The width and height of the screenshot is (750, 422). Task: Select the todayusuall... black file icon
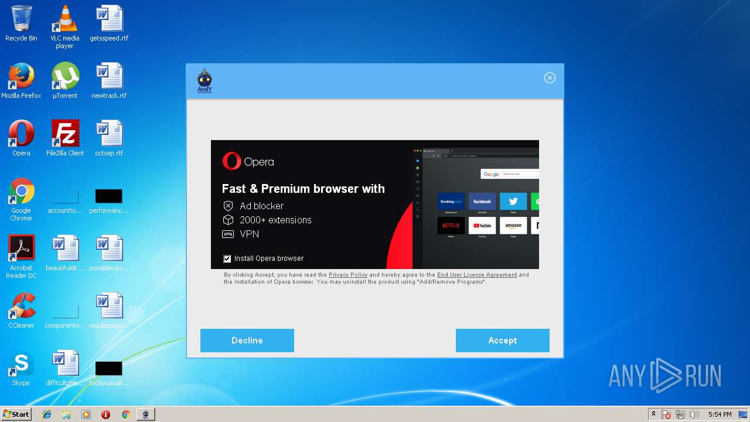(109, 372)
